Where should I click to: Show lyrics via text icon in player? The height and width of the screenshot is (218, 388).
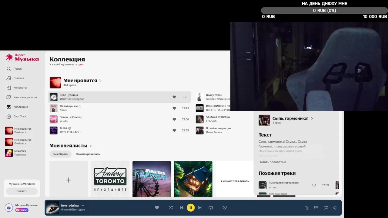306,208
